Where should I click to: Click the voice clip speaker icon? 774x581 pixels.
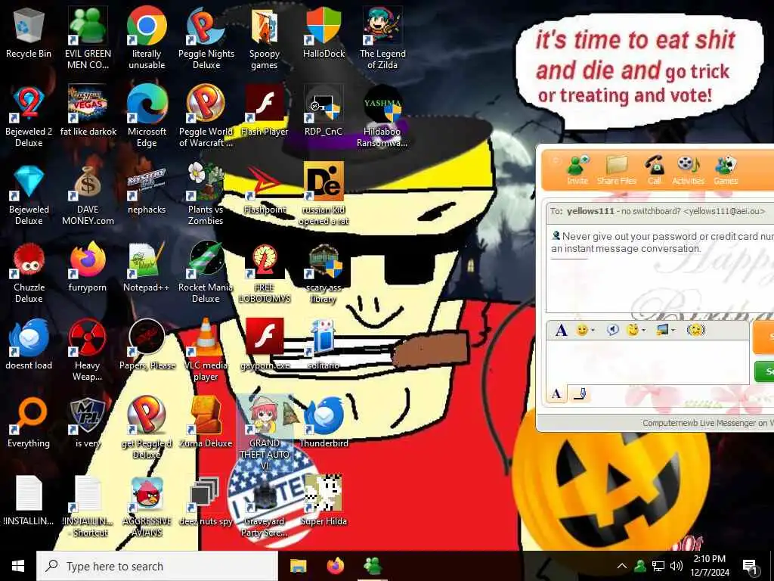click(612, 330)
